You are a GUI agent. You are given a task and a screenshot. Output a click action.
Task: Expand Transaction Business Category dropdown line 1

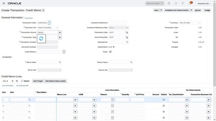point(209,100)
